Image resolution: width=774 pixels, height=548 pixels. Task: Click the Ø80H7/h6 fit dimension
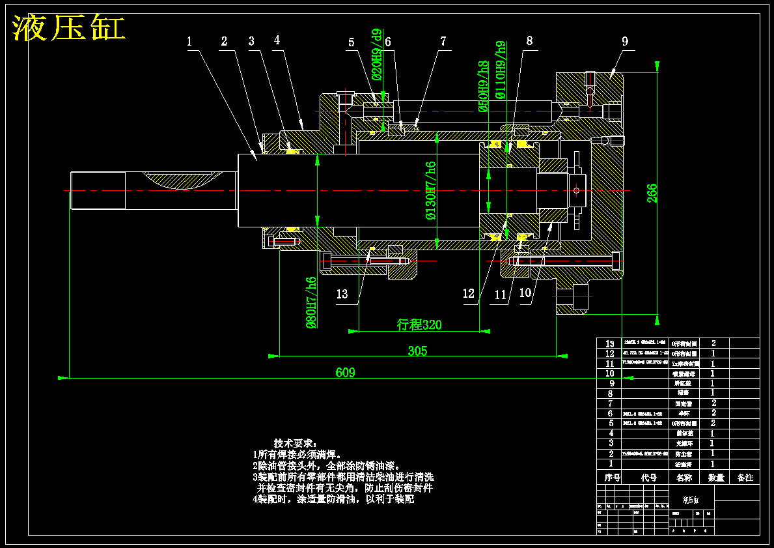pyautogui.click(x=311, y=302)
